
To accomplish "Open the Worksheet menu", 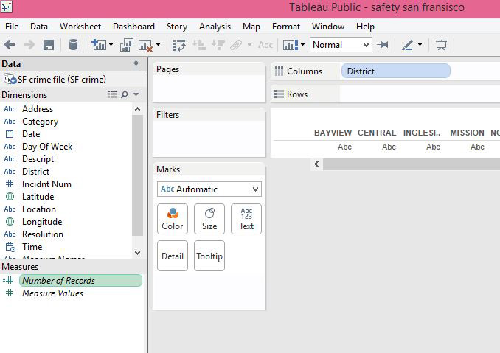I will [x=80, y=27].
